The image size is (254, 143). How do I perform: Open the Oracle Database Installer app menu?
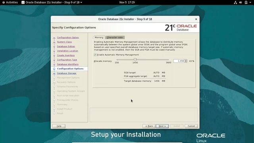[52, 2]
